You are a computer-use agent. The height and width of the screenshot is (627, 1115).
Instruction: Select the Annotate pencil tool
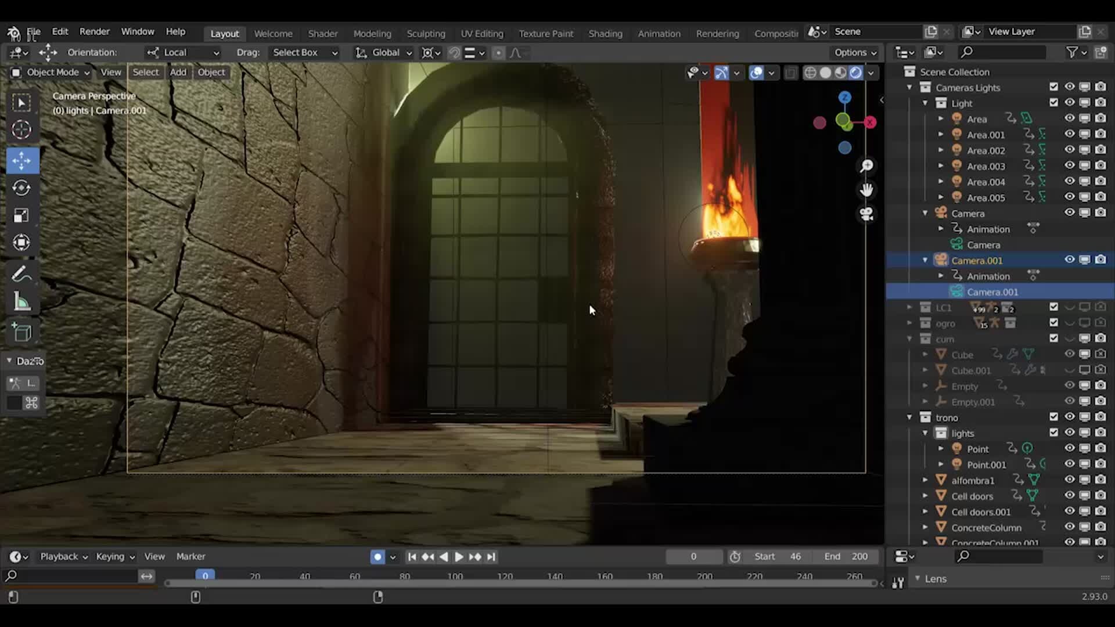tap(21, 273)
